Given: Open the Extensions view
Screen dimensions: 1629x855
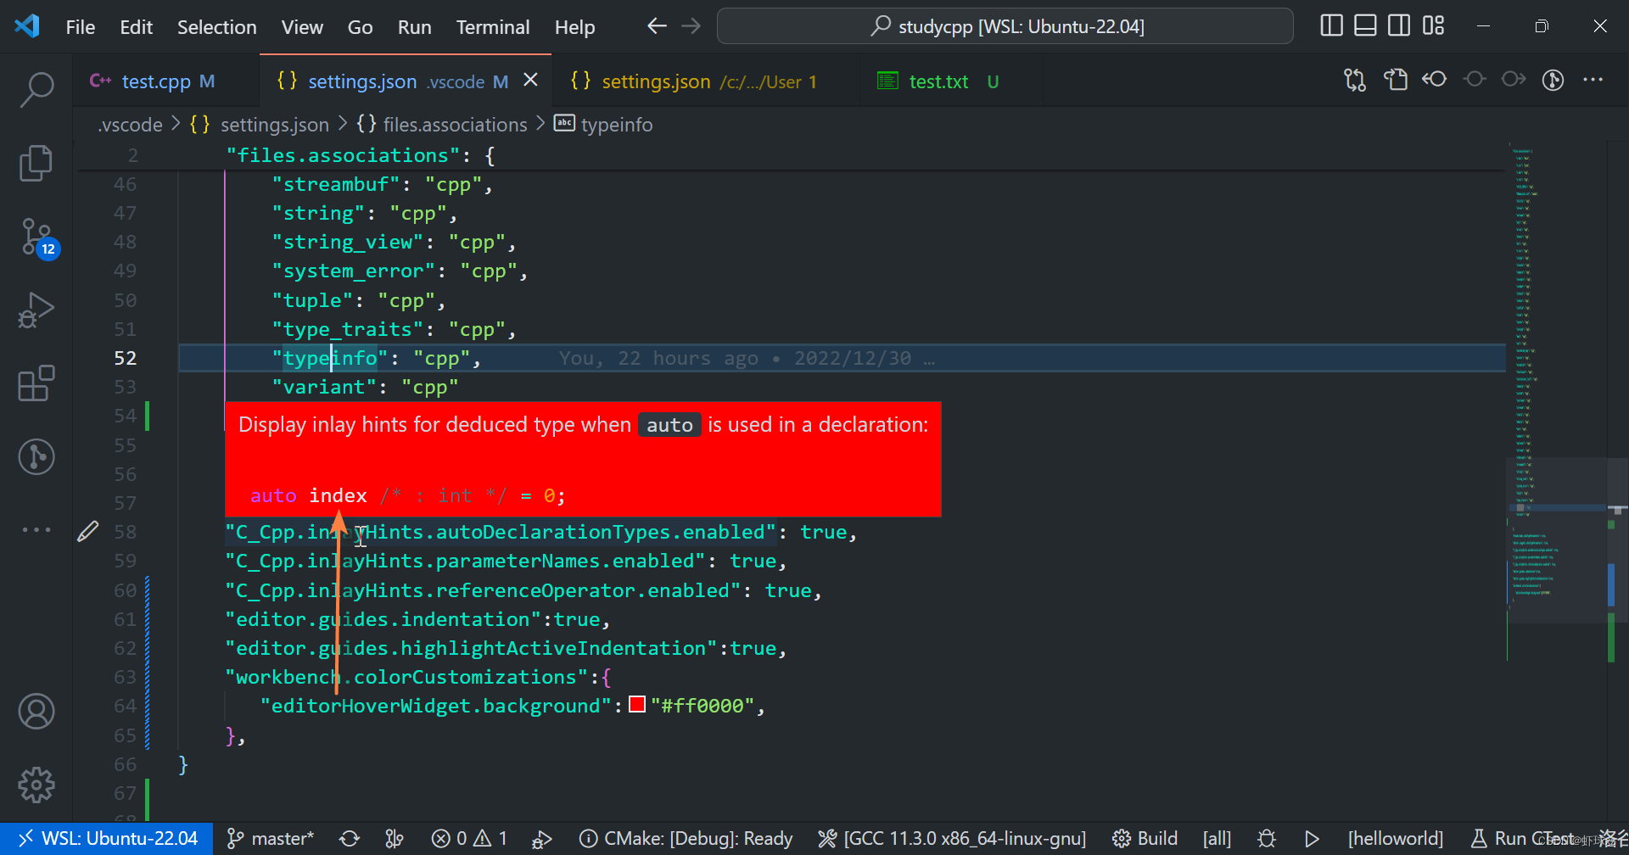Looking at the screenshot, I should 36,383.
